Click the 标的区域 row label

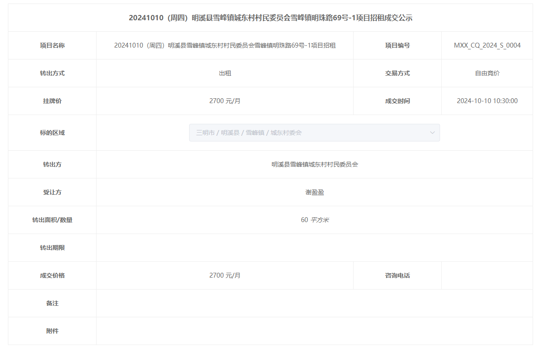52,133
